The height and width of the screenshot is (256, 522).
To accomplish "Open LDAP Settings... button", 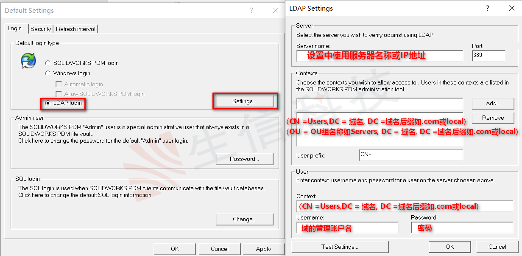I will [x=244, y=101].
